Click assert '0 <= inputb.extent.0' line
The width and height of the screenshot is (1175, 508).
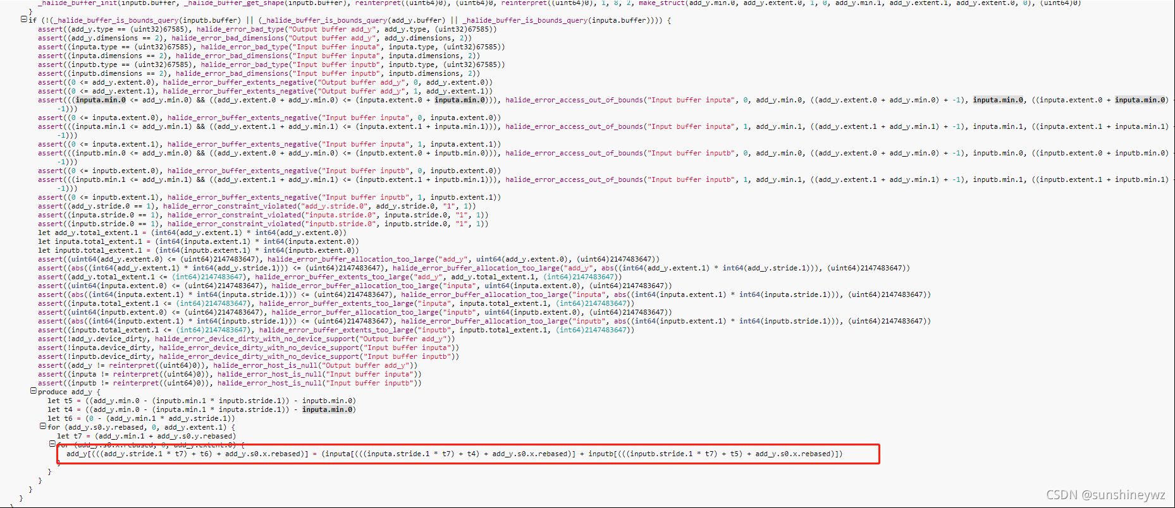269,171
